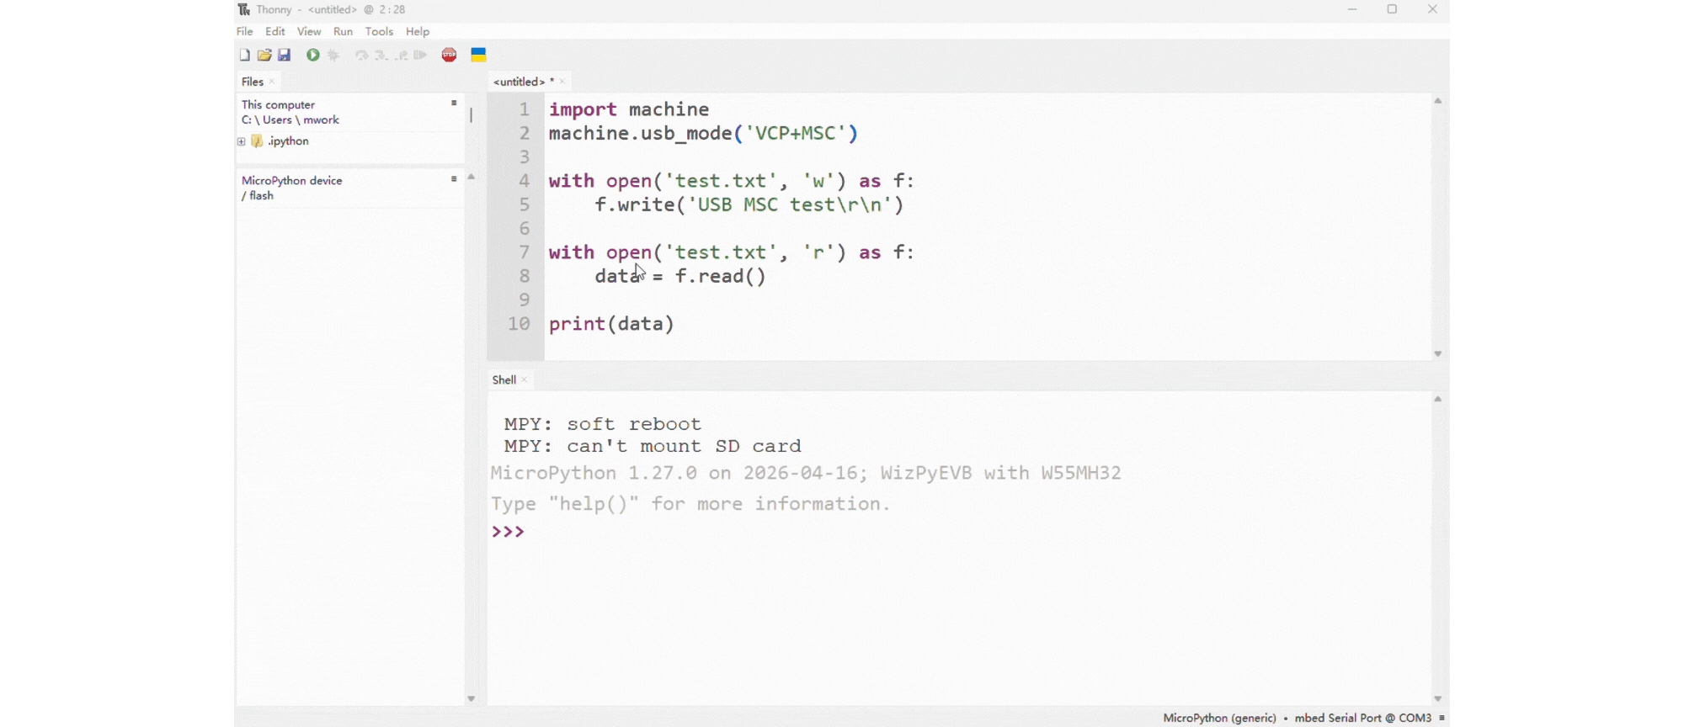1684x727 pixels.
Task: Click the 'MicroPython (generic)' interpreter label
Action: click(1219, 718)
